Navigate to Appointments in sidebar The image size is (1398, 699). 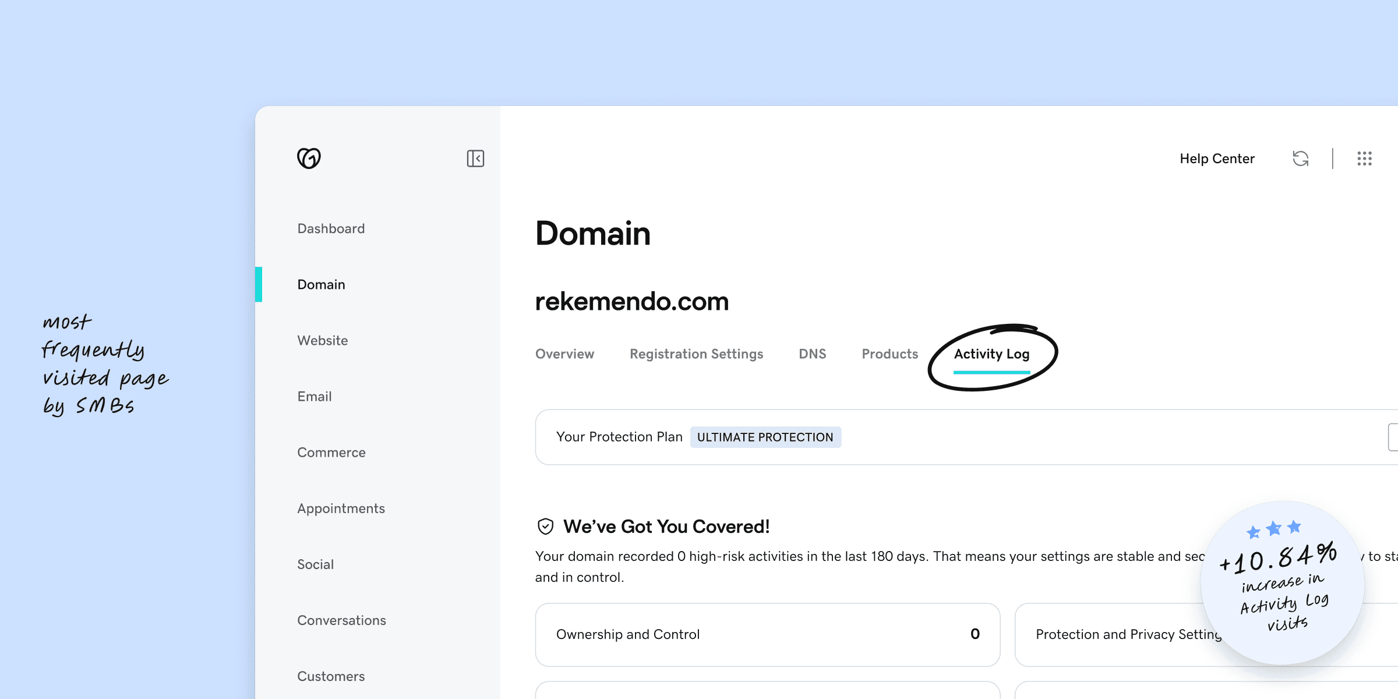click(x=341, y=509)
